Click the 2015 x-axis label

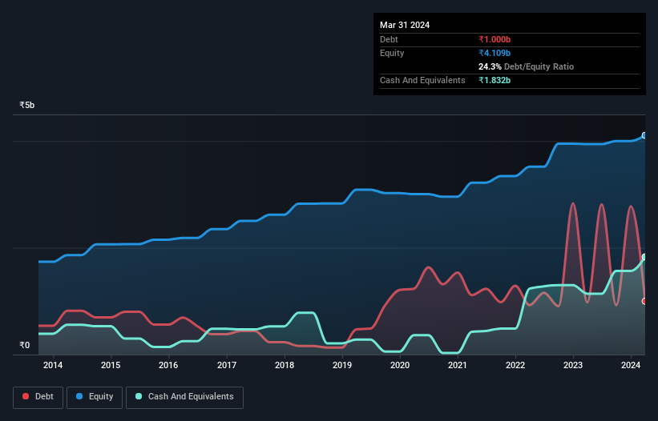tap(111, 365)
